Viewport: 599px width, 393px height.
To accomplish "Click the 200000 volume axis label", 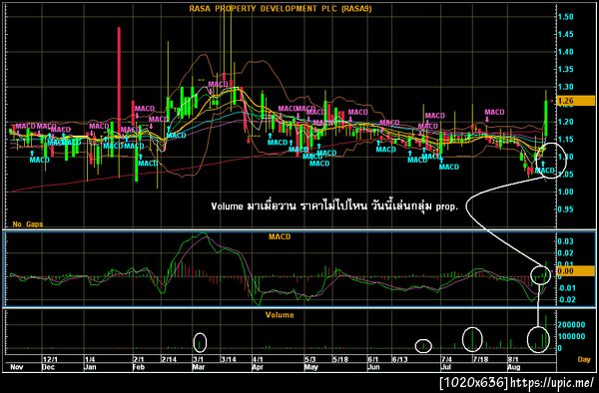I will (571, 325).
